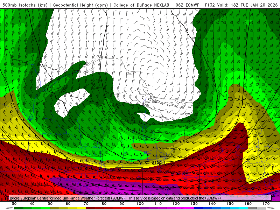Click the 5220 height contour label

(x=167, y=189)
